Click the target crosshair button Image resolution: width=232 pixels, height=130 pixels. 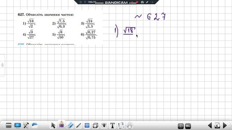[x=181, y=126]
